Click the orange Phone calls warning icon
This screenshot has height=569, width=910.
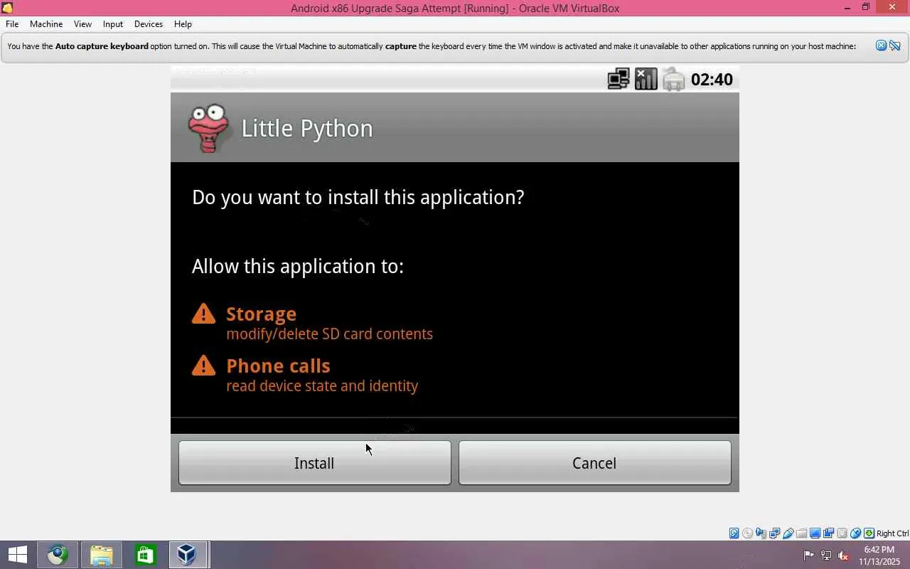click(203, 366)
